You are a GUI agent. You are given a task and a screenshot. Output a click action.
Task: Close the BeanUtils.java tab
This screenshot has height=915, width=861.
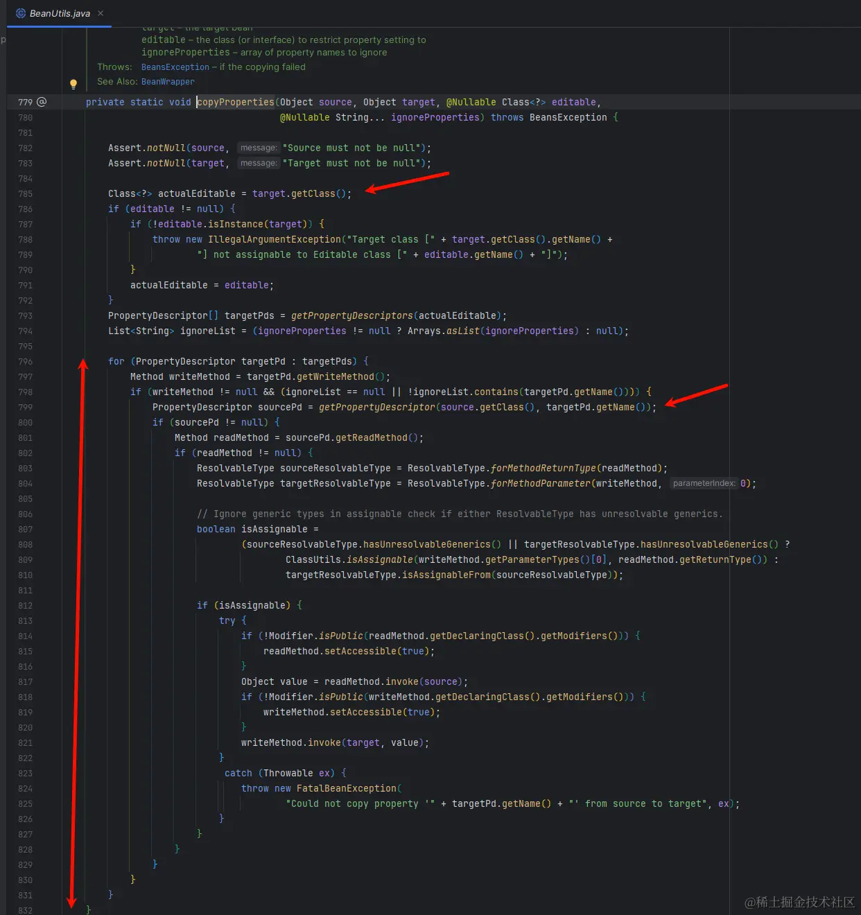point(101,13)
